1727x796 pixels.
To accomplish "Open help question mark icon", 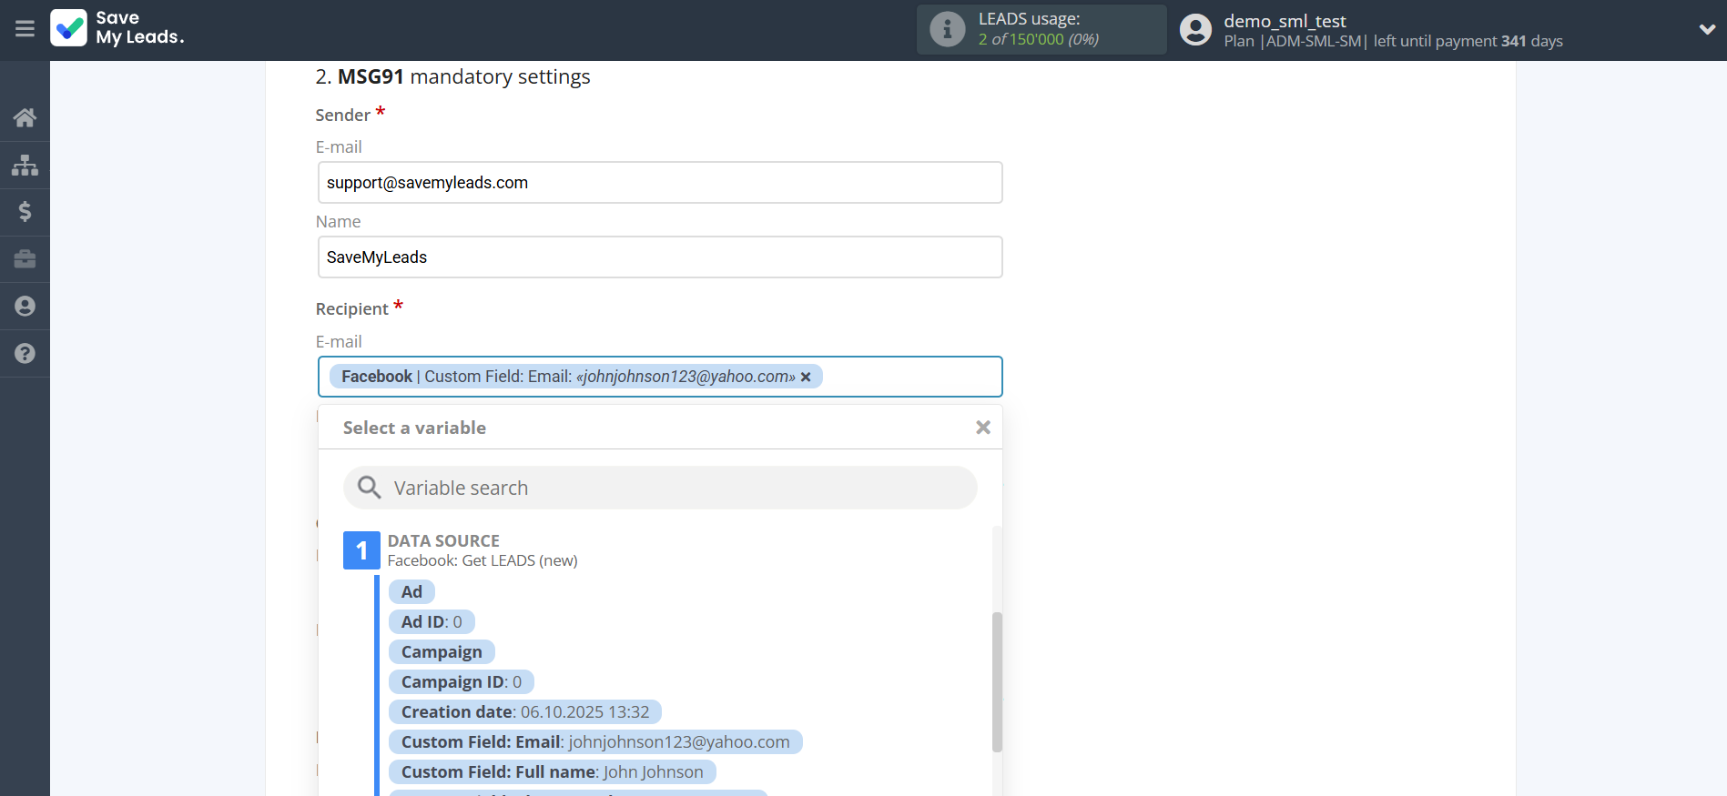I will (x=25, y=354).
